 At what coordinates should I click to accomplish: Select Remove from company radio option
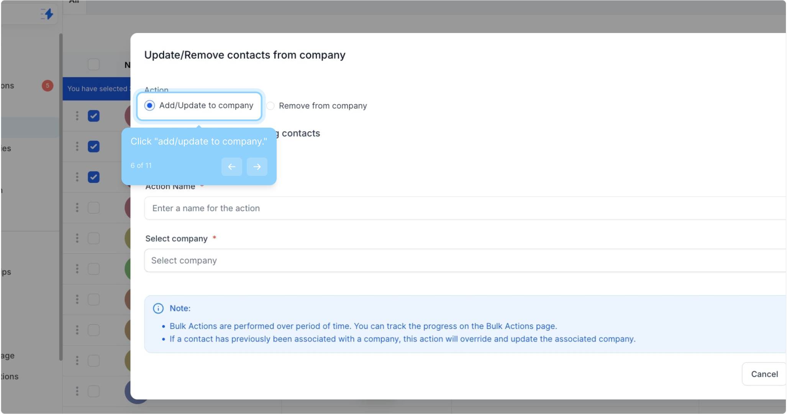271,106
